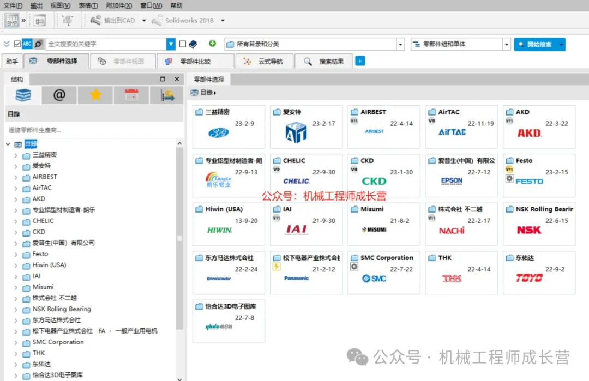Click the BMP export icon
This screenshot has height=381, width=589.
[x=11, y=20]
